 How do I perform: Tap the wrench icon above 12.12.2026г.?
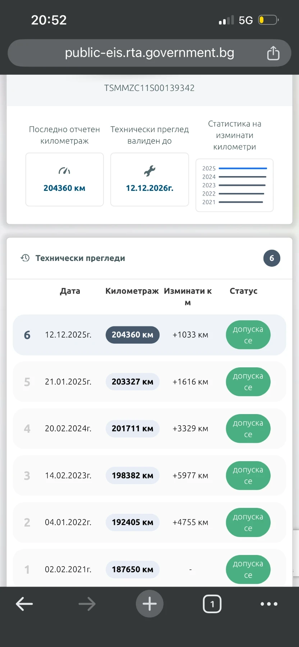pyautogui.click(x=149, y=171)
